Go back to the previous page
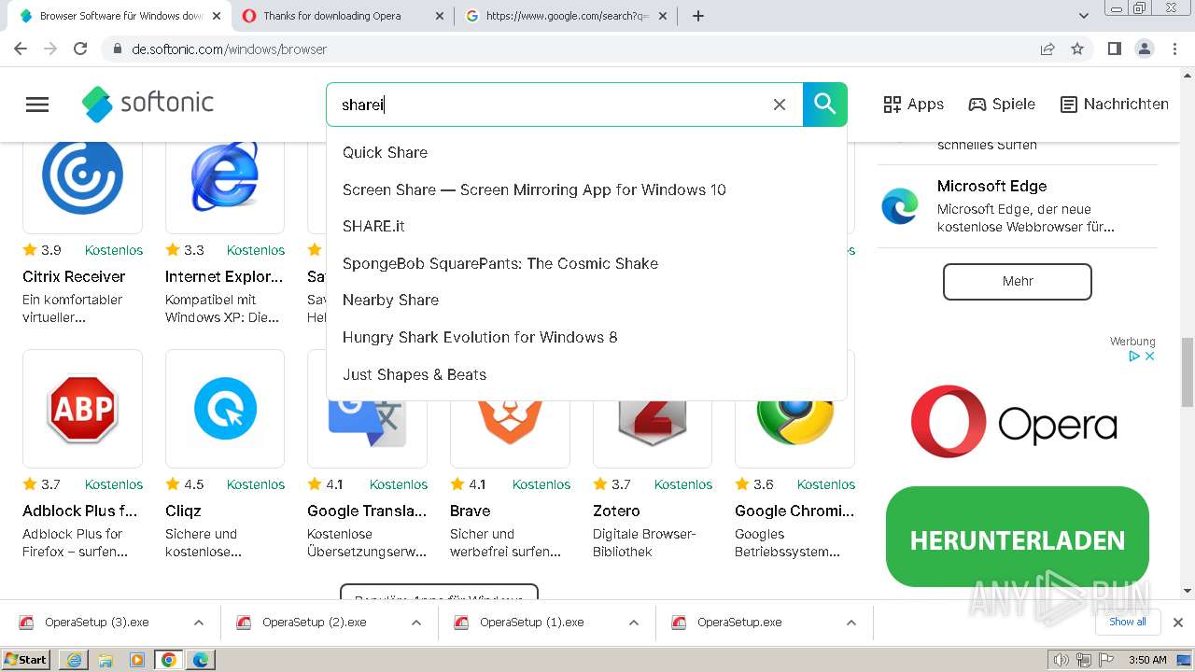The width and height of the screenshot is (1195, 672). (21, 49)
